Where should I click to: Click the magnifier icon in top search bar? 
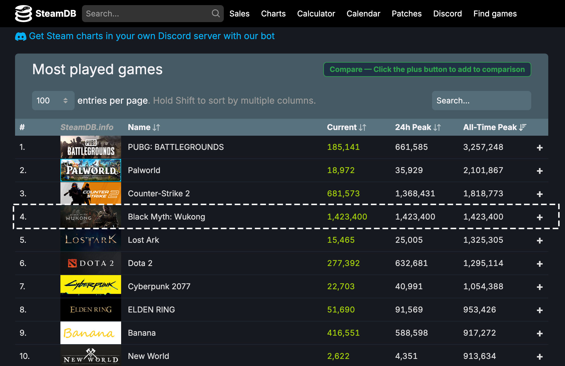(216, 13)
